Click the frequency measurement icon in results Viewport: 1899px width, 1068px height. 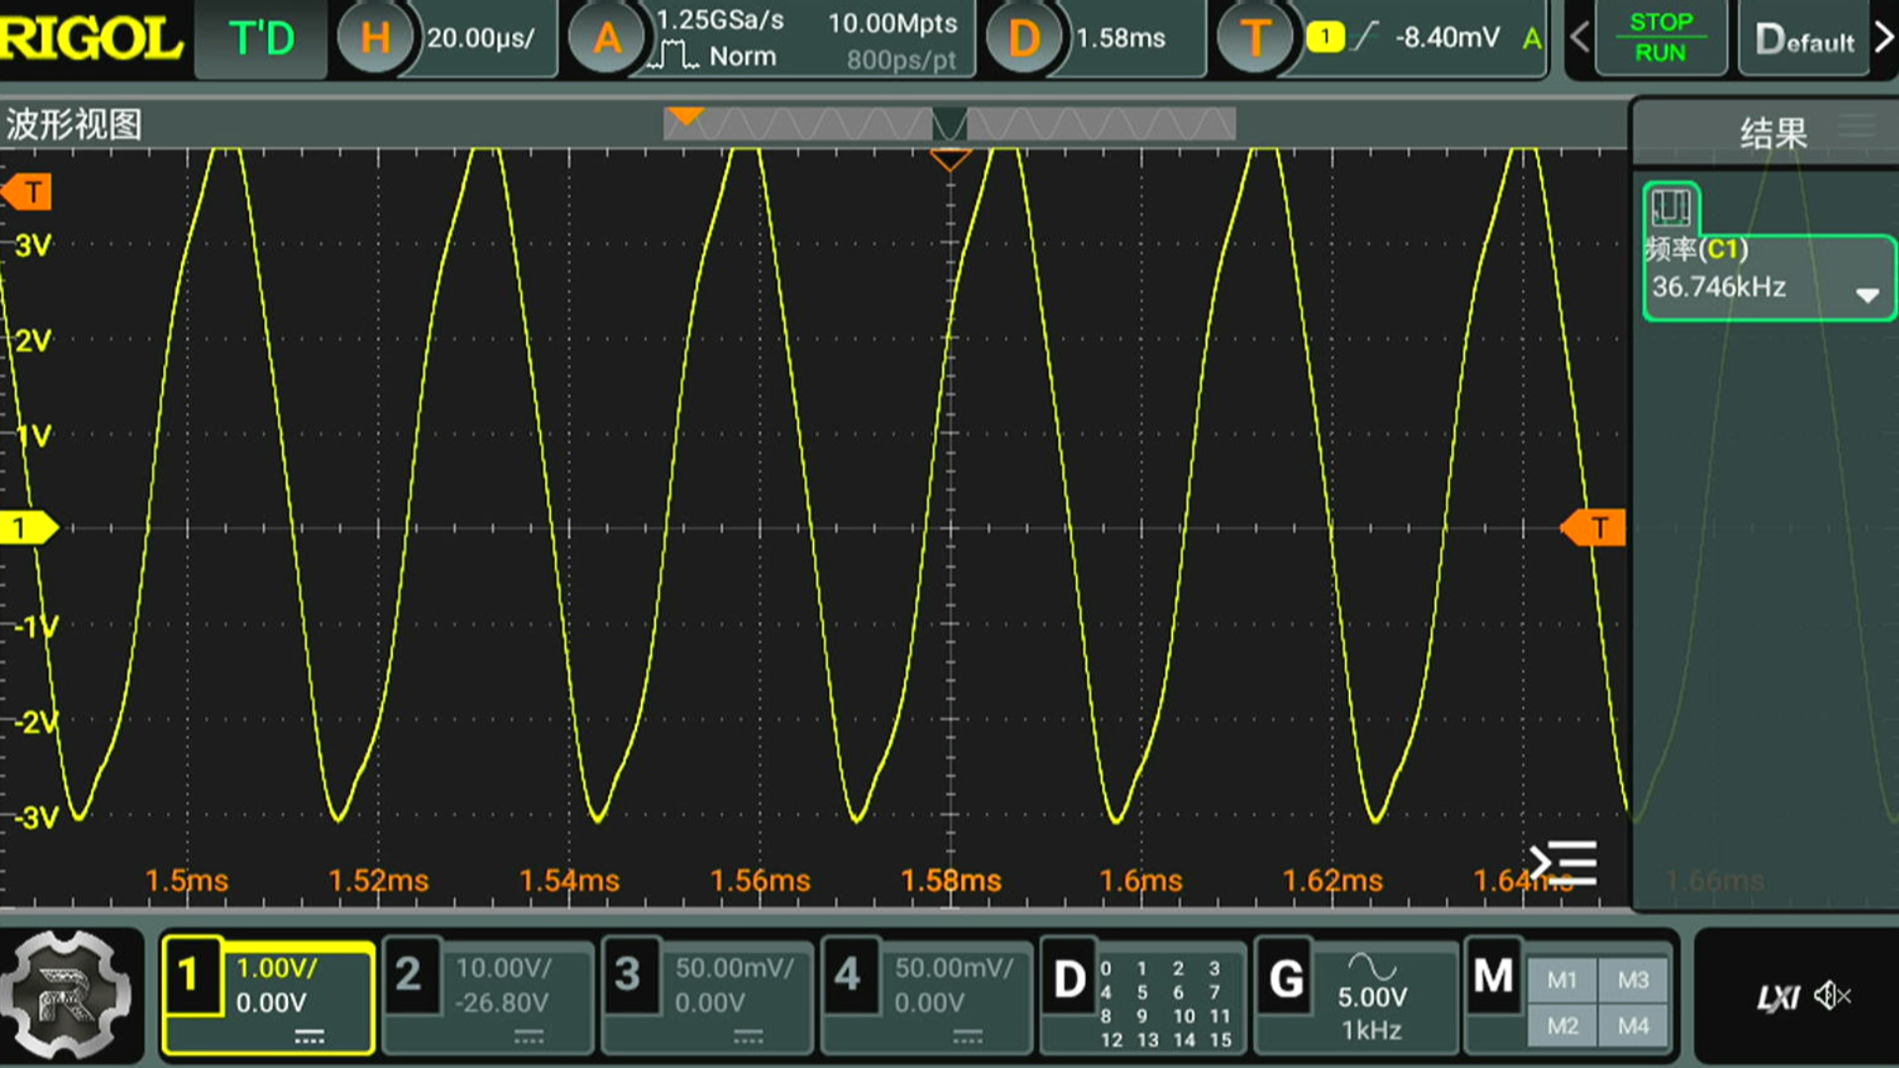[1671, 208]
